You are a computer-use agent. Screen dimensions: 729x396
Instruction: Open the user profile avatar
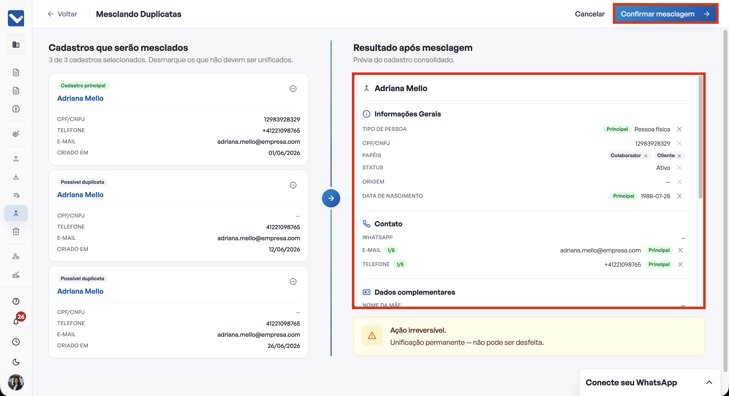pyautogui.click(x=16, y=382)
